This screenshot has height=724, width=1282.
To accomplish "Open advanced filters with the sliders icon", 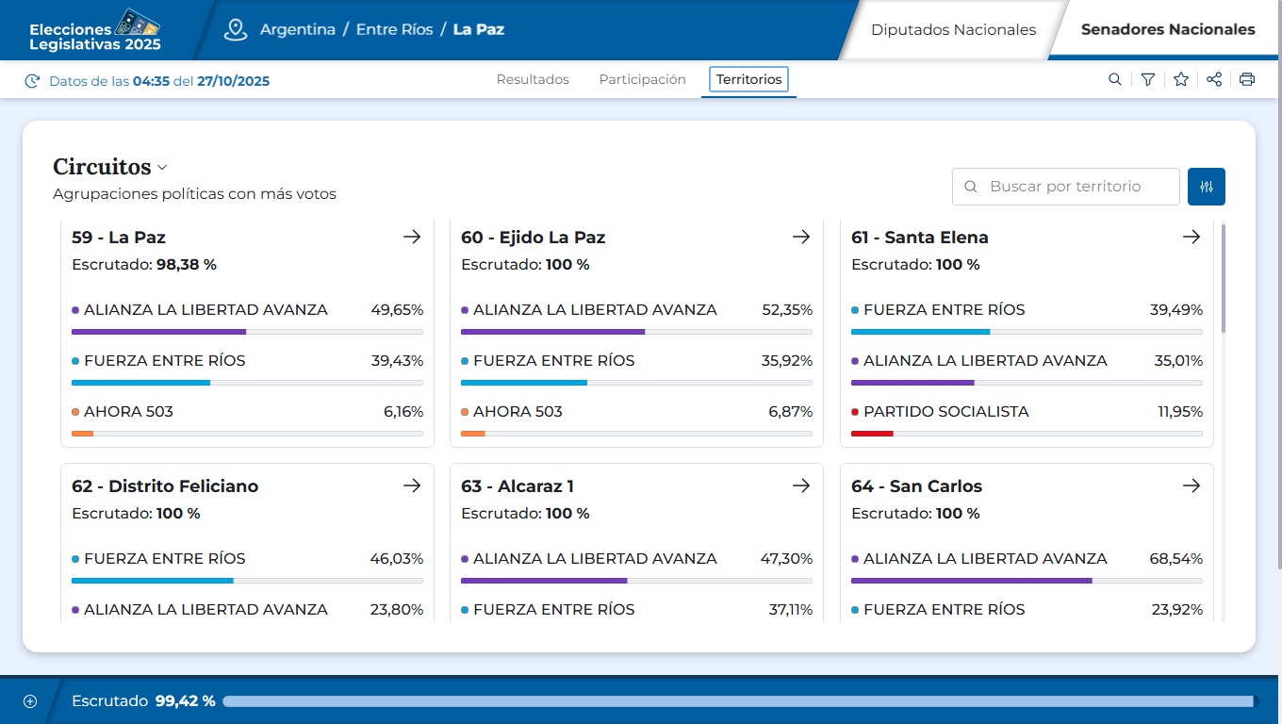I will coord(1206,186).
